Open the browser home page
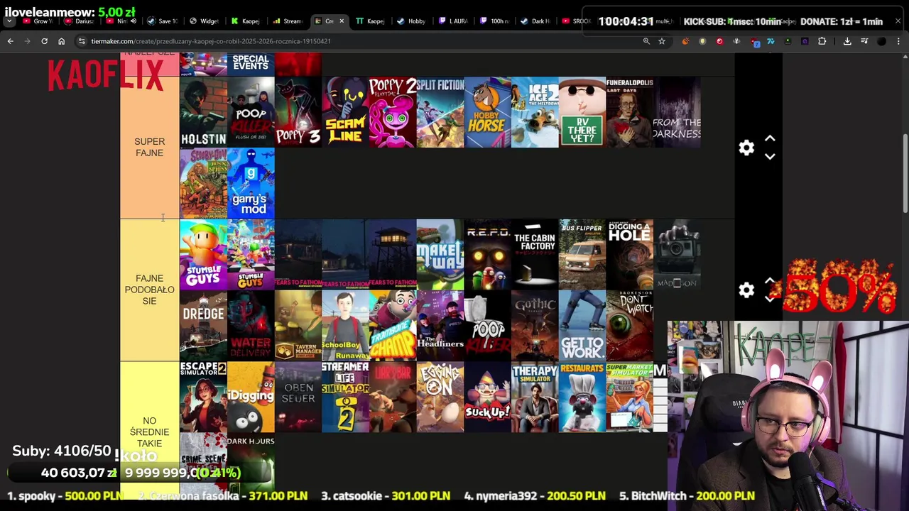Viewport: 909px width, 511px height. click(61, 41)
